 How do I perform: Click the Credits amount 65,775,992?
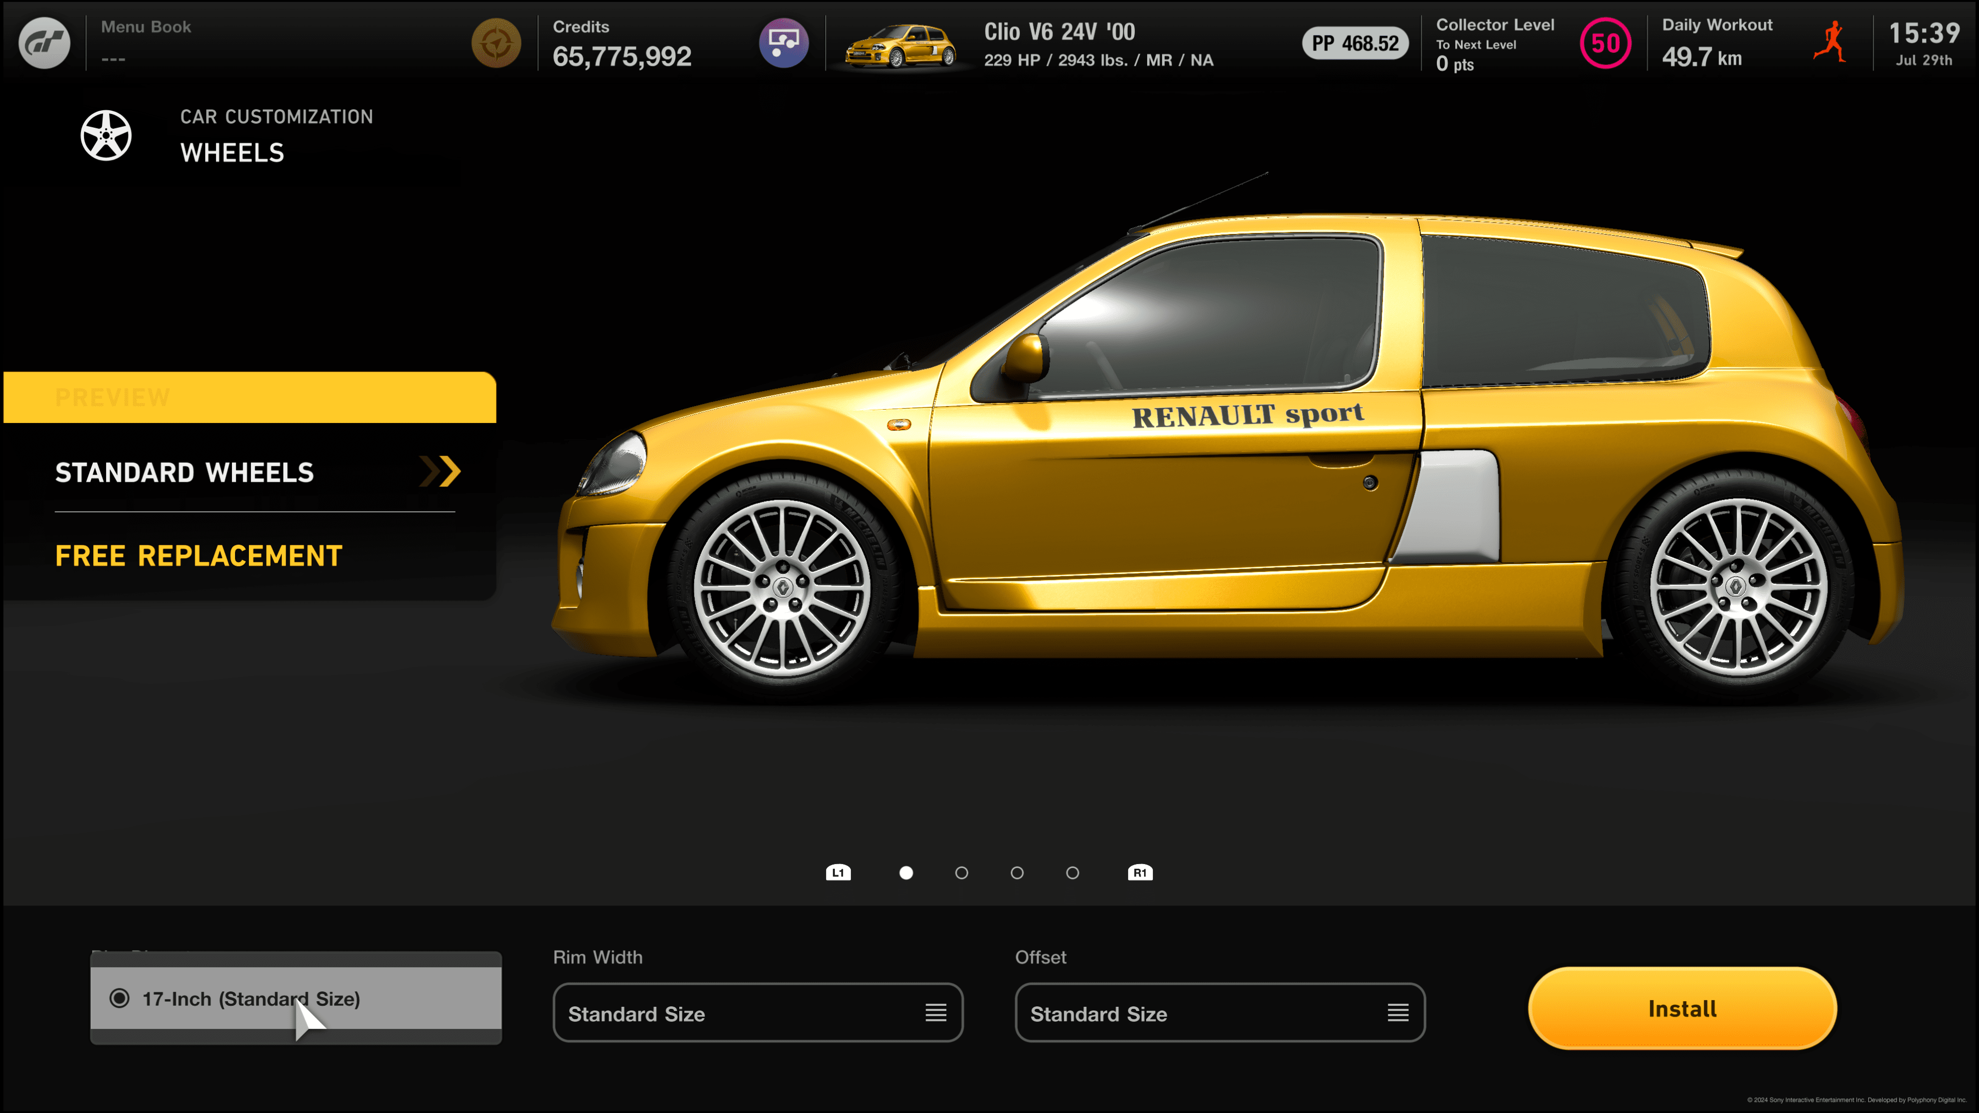coord(622,57)
